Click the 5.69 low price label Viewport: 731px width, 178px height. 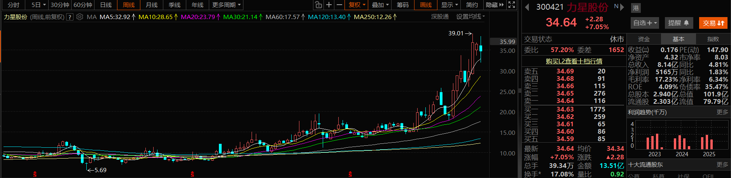(100, 170)
